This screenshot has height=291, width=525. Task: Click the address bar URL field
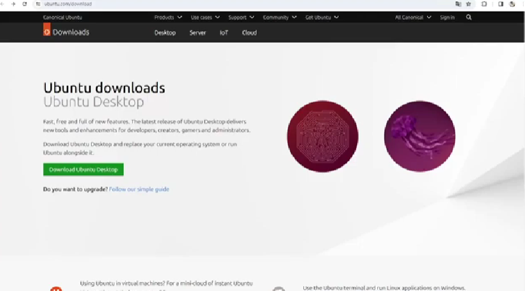[244, 4]
